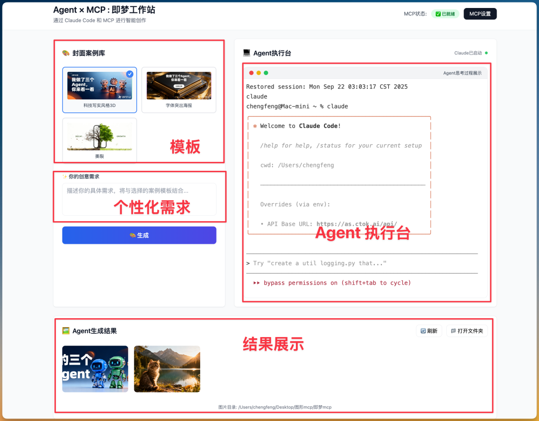The height and width of the screenshot is (421, 539).
Task: Select the 科技写实风格3D cover template
Action: (x=100, y=90)
